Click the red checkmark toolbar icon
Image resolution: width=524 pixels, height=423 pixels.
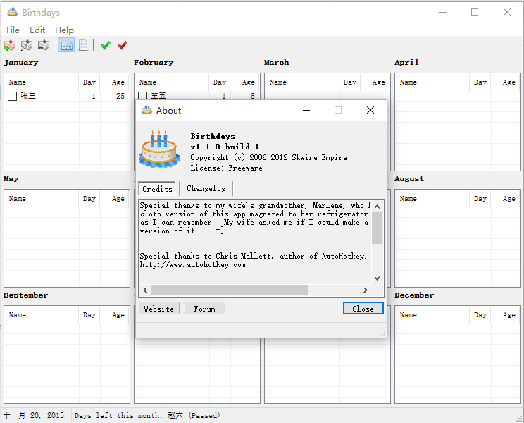123,46
